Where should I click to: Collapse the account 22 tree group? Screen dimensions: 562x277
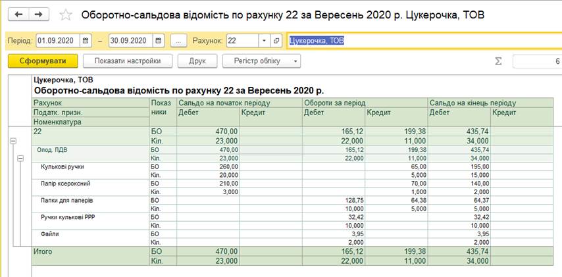pos(13,141)
